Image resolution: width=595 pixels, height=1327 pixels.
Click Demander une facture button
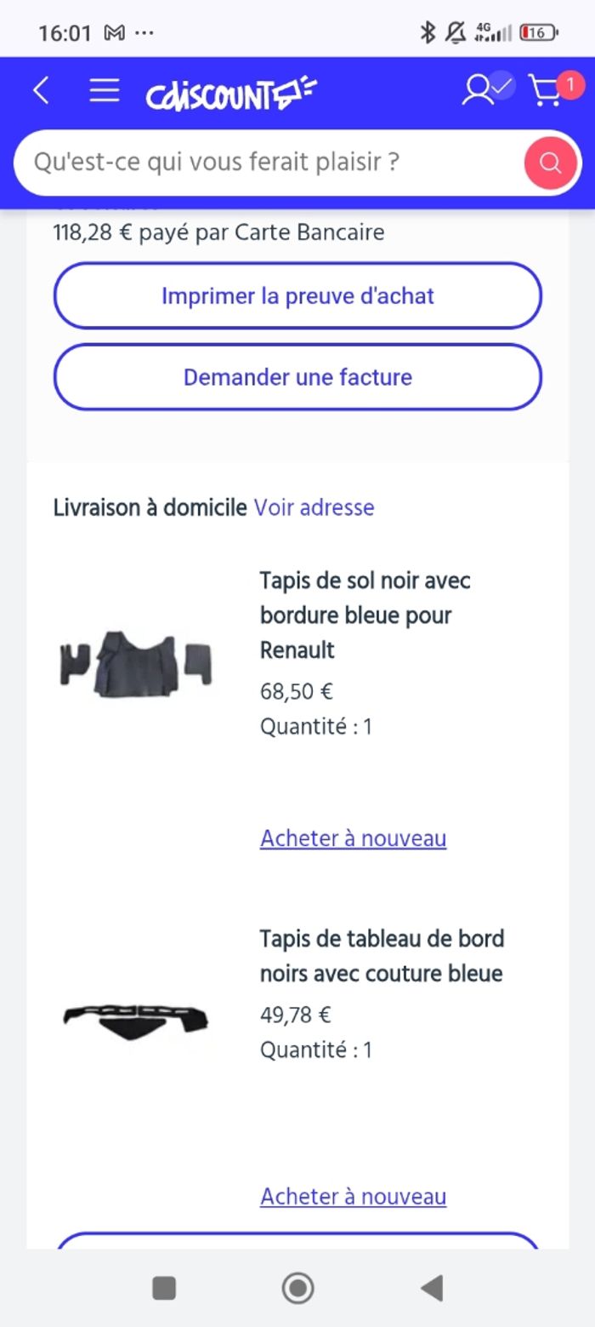pyautogui.click(x=297, y=377)
